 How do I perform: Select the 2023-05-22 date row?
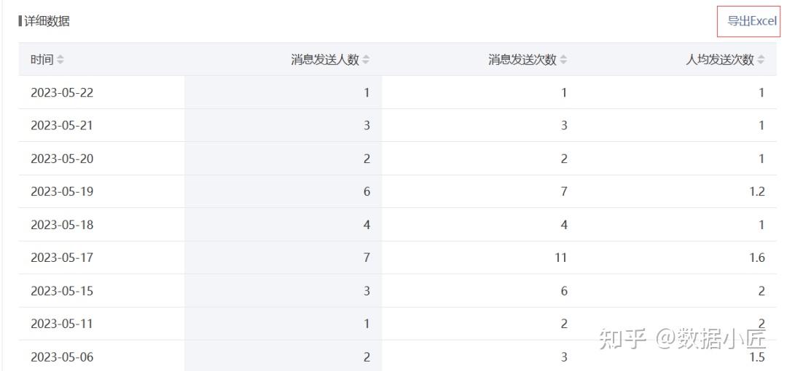tap(62, 92)
